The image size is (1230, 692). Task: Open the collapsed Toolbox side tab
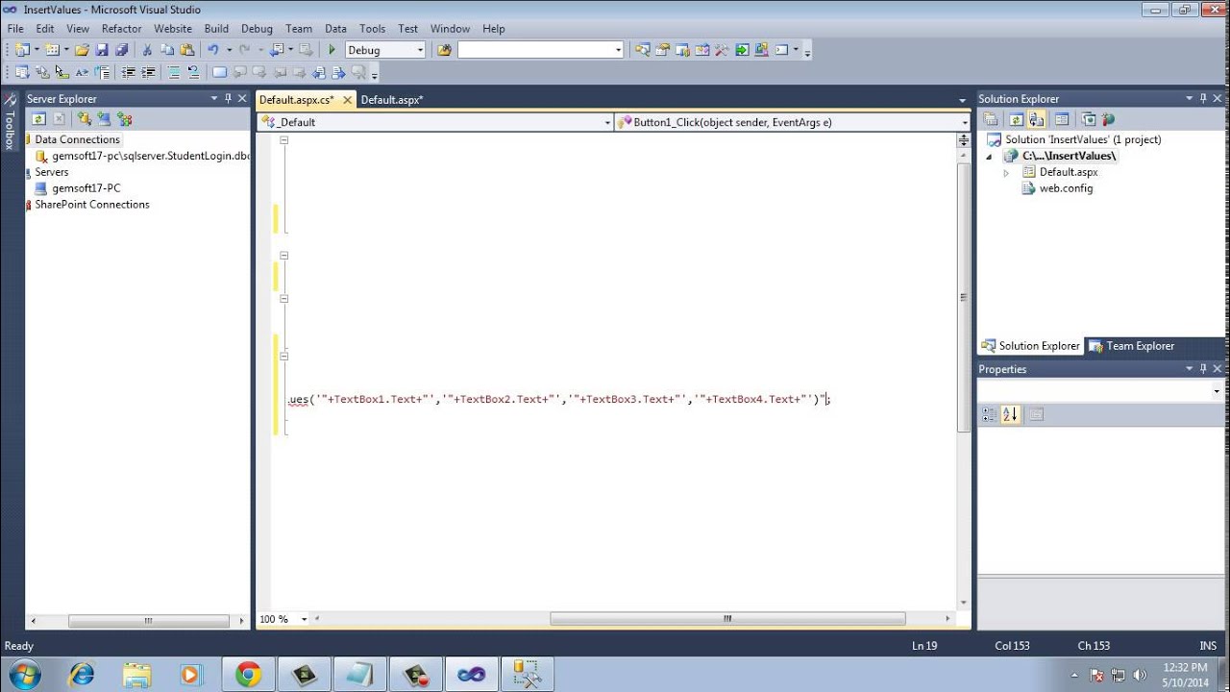click(10, 122)
